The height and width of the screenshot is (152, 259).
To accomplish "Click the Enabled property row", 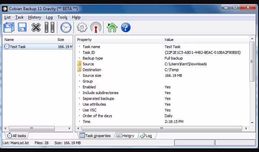I will click(x=162, y=87).
